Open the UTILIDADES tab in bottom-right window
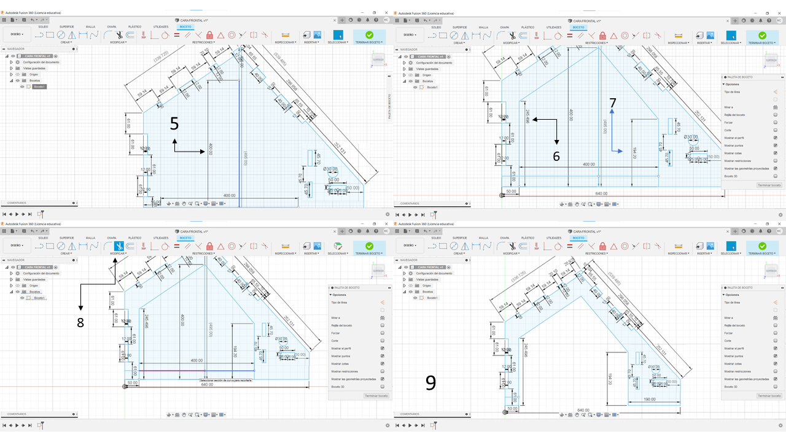 point(554,238)
